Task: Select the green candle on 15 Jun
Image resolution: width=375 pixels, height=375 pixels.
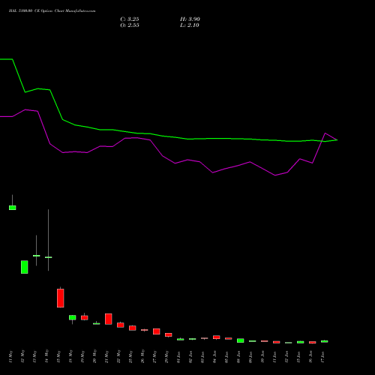Action: pos(301,342)
